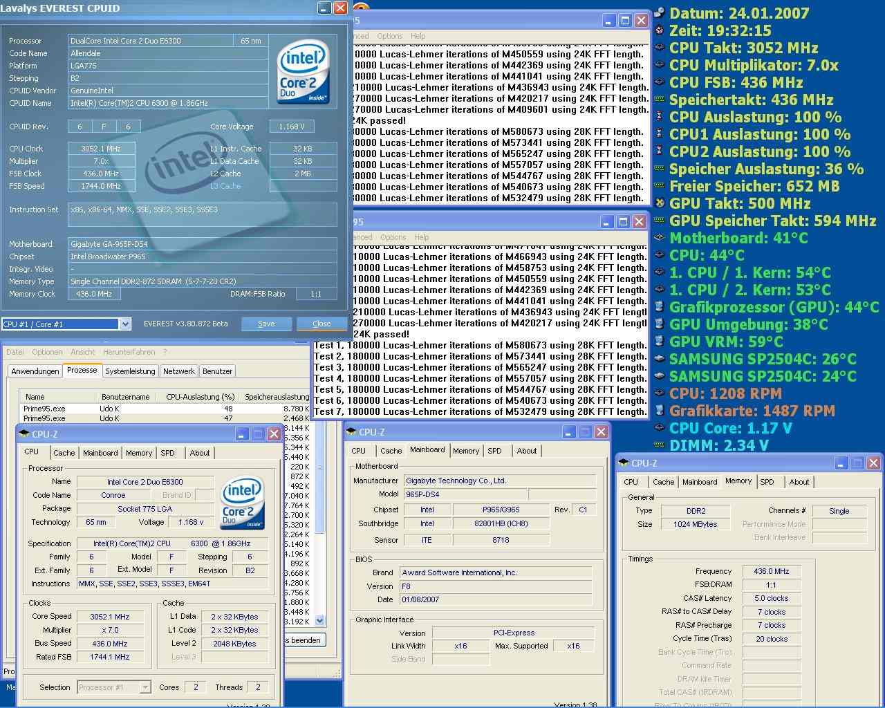Select SPD tab in left CPU-Z window
Screen dimensions: 885x708
[x=168, y=453]
